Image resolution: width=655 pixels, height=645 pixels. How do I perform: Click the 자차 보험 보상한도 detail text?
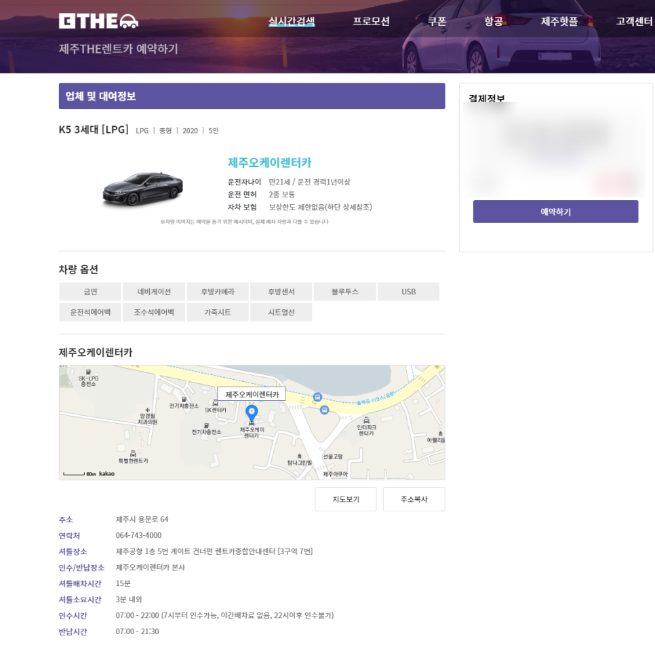(x=321, y=207)
